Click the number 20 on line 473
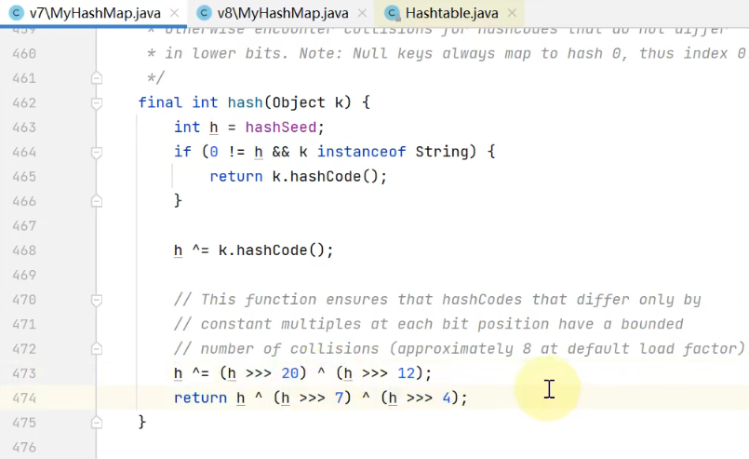Viewport: 749px width, 459px height. pos(290,373)
